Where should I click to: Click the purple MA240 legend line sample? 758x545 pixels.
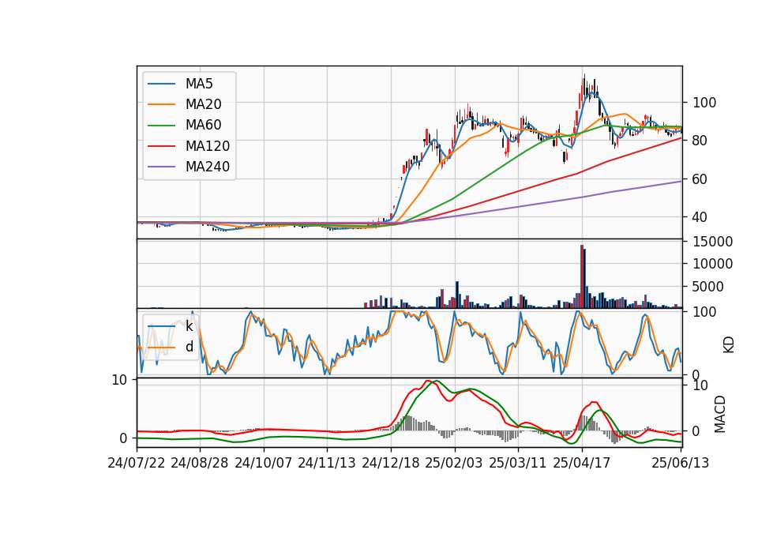point(161,167)
